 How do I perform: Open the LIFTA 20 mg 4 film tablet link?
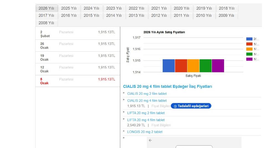click(x=146, y=120)
